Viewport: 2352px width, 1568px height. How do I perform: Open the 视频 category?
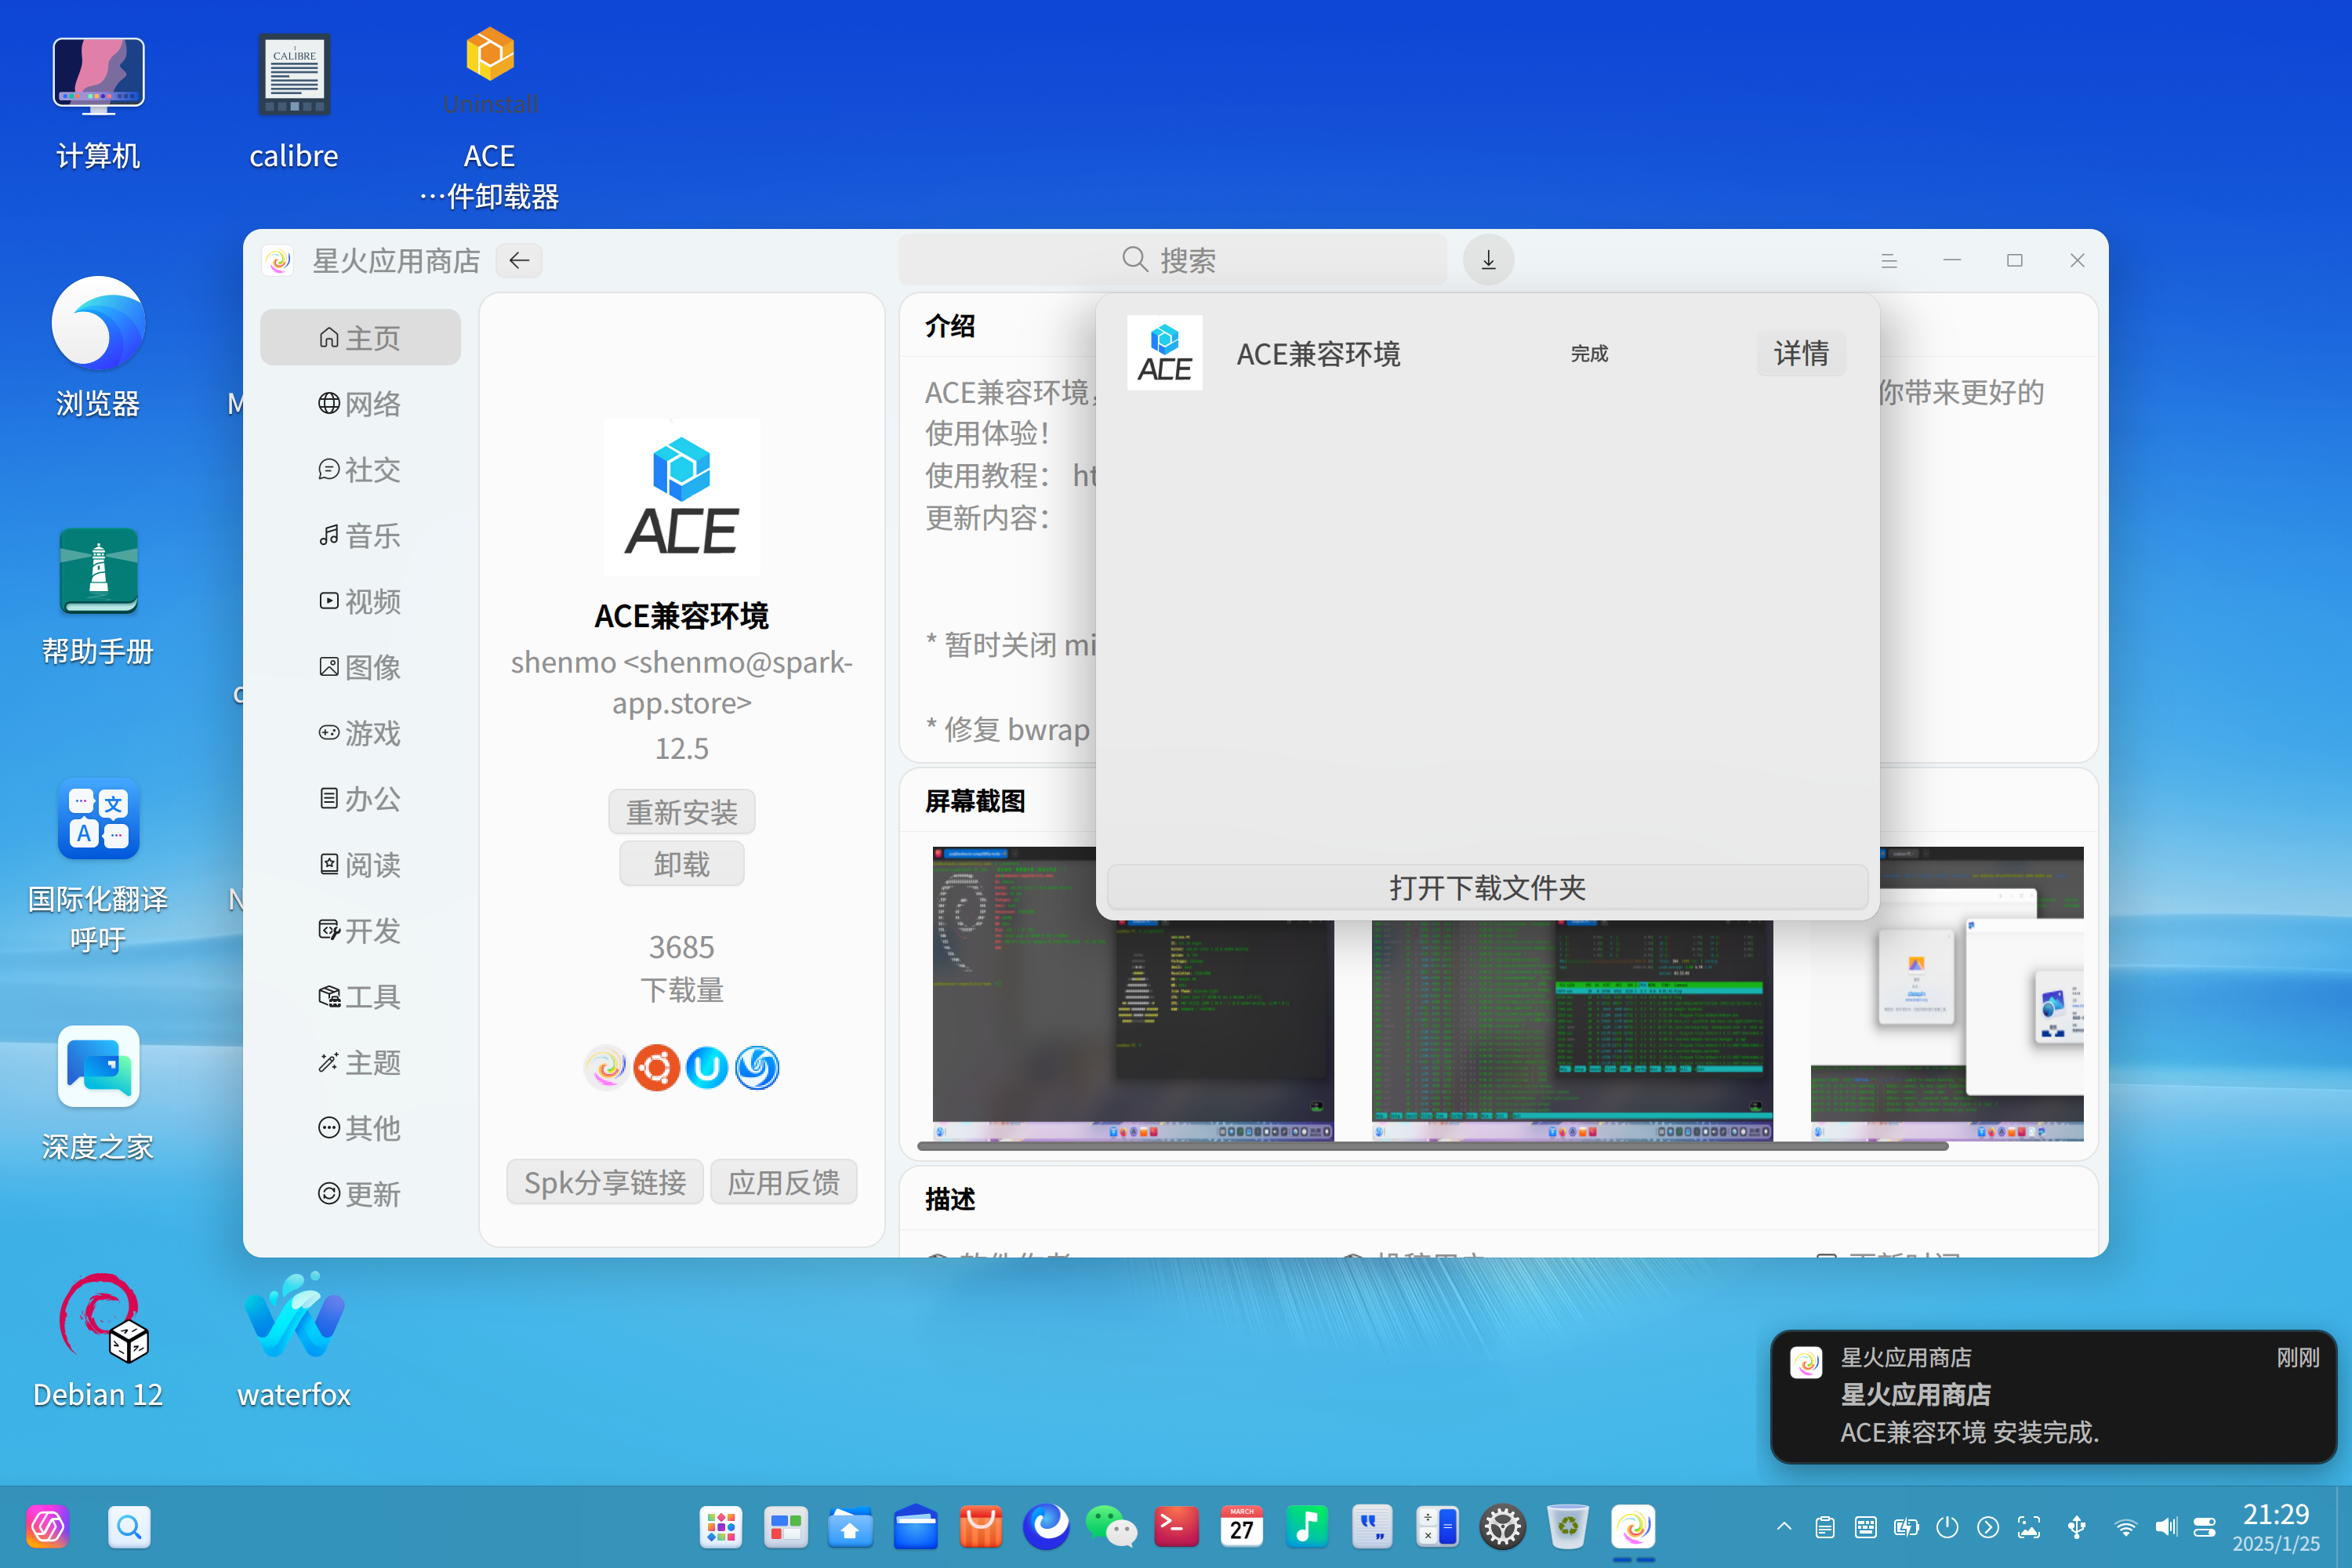[x=360, y=602]
